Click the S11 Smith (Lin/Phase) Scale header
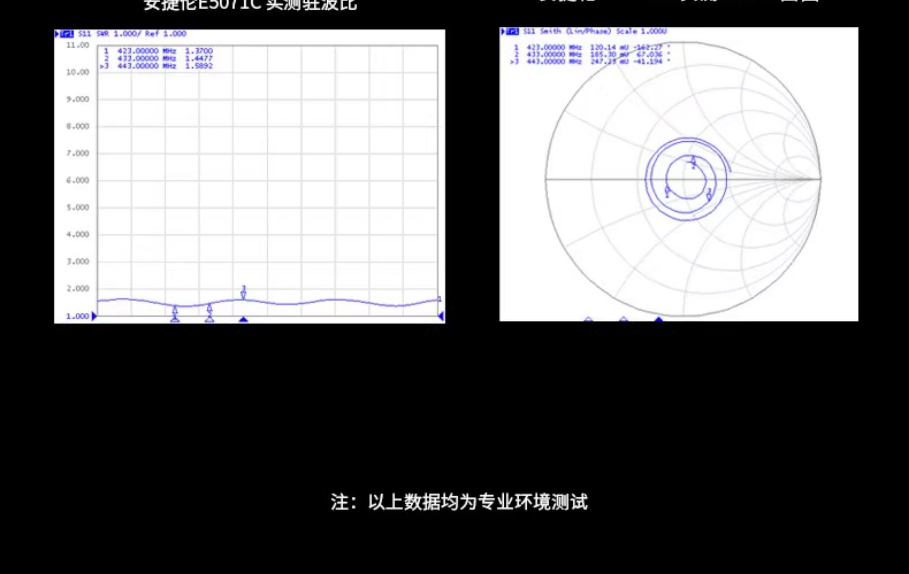This screenshot has width=909, height=574. click(595, 32)
